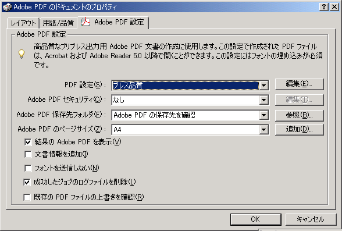
Task: Open the 保存先フォルダ dropdown arrow
Action: (263, 115)
